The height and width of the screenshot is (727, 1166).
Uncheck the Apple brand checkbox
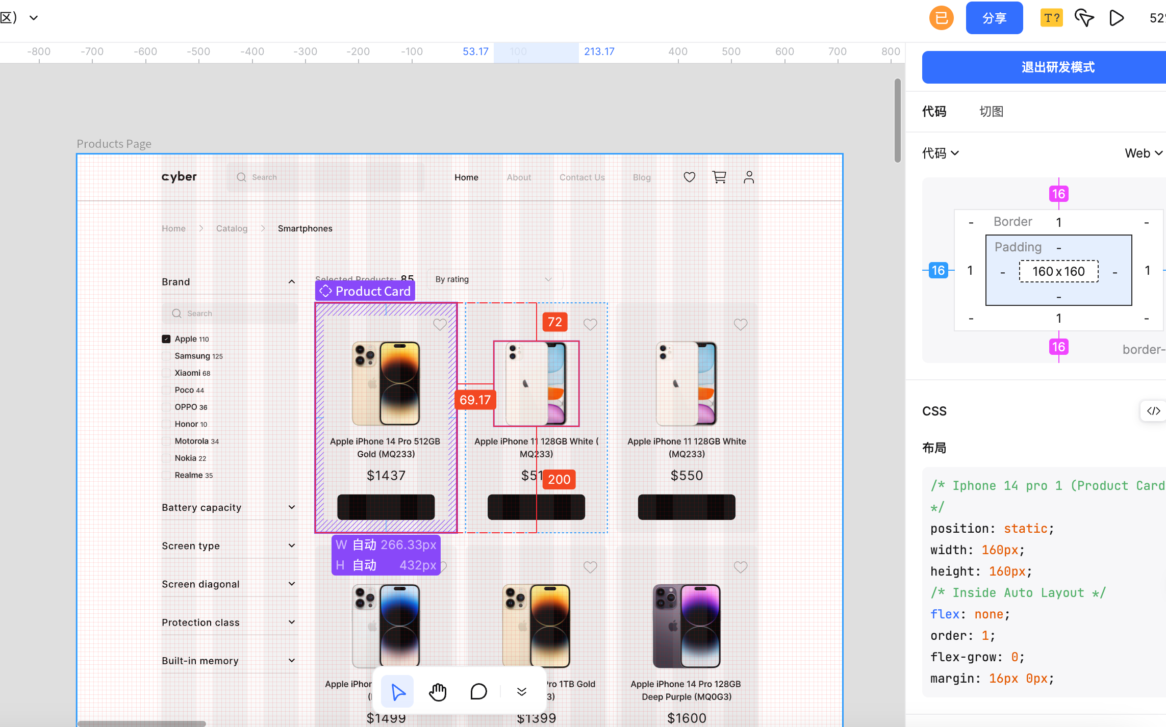coord(166,339)
